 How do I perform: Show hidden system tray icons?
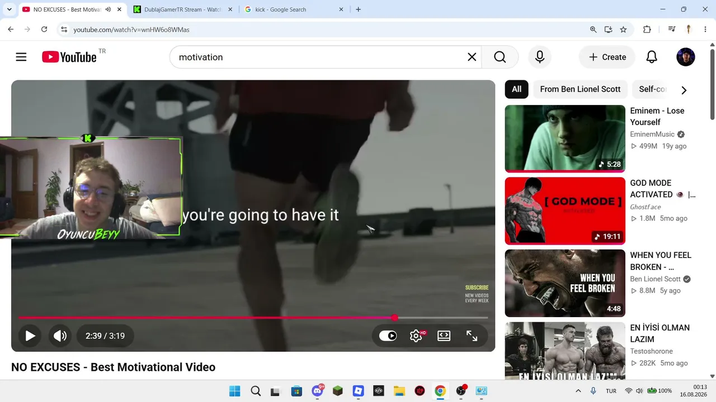click(x=578, y=391)
